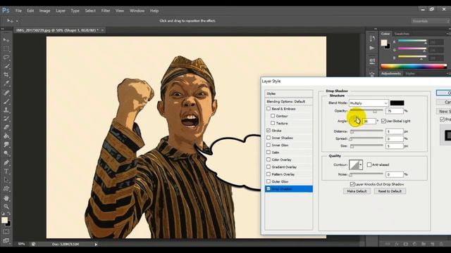
Task: Click the Photoshop Ps logo icon
Action: pos(6,11)
